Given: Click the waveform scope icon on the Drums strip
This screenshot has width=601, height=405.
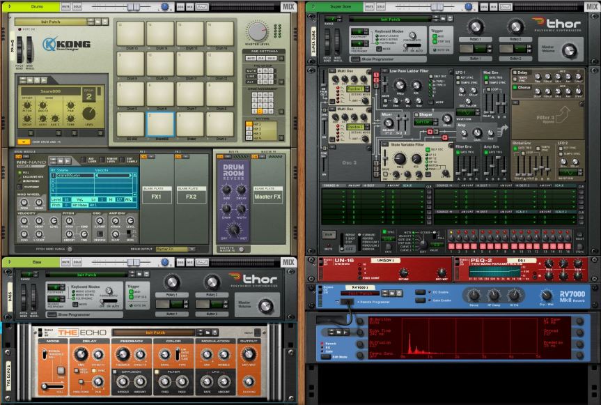Looking at the screenshot, I should [x=203, y=6].
